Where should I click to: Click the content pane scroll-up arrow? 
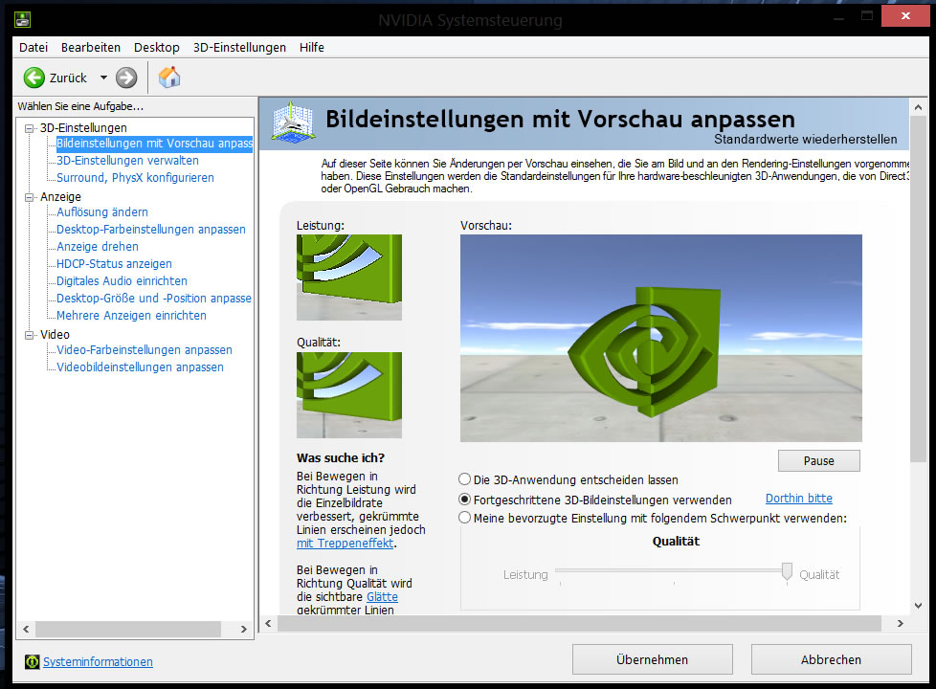(x=918, y=107)
